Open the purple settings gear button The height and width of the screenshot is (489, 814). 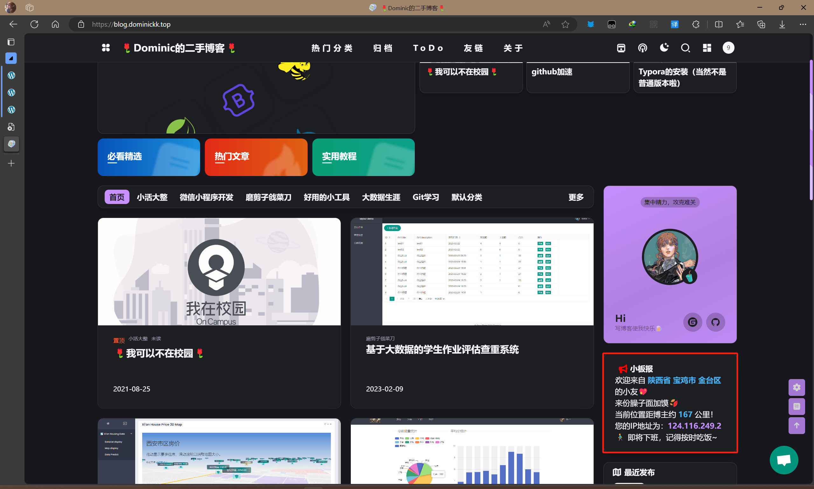pyautogui.click(x=797, y=387)
